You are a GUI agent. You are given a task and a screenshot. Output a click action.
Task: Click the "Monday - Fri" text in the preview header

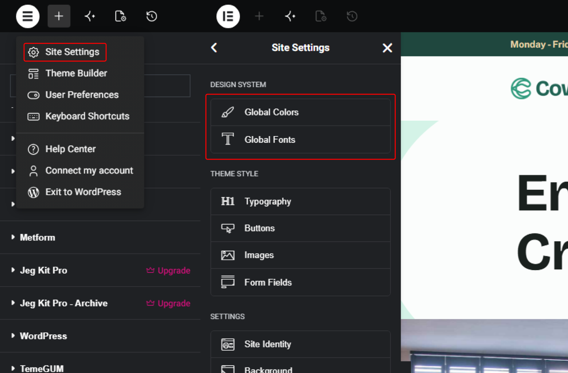tap(539, 44)
